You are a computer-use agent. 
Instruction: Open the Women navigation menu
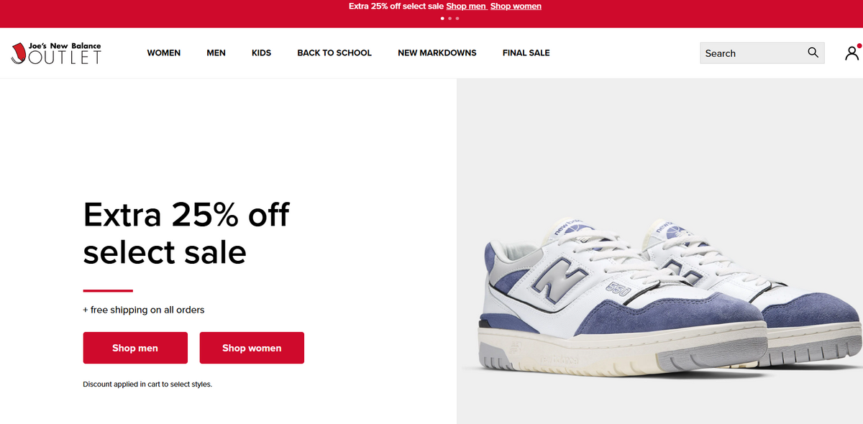(x=163, y=53)
